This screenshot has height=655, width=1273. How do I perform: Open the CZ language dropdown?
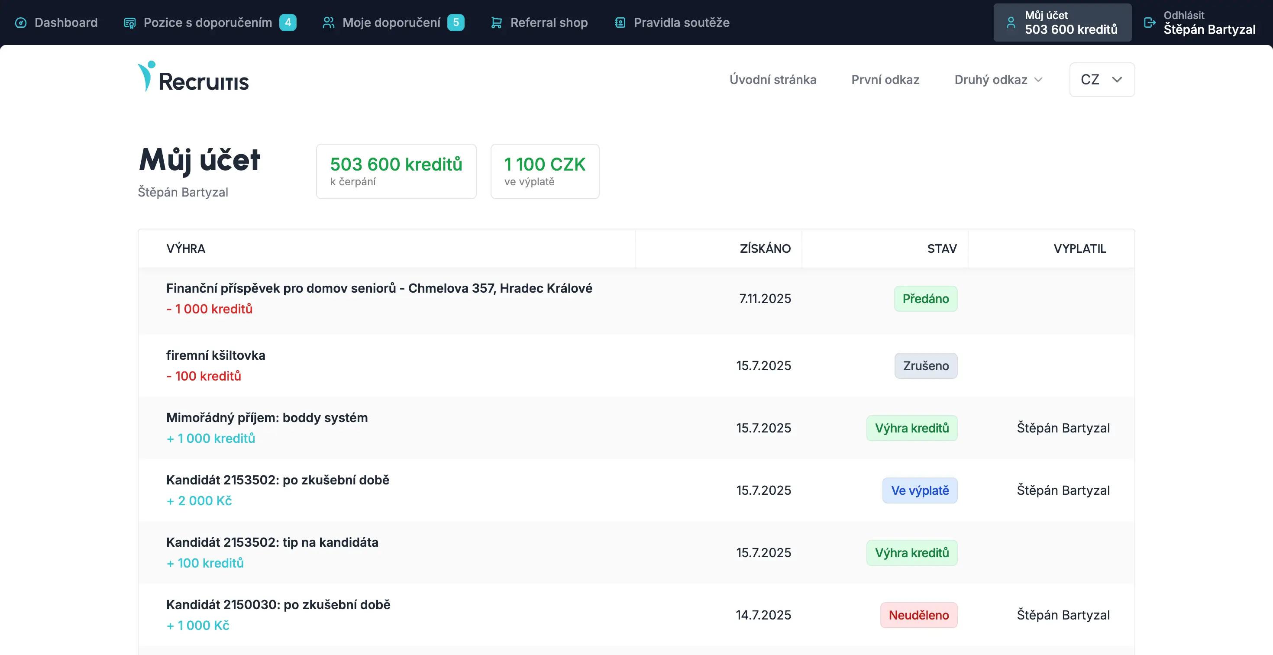click(x=1101, y=79)
